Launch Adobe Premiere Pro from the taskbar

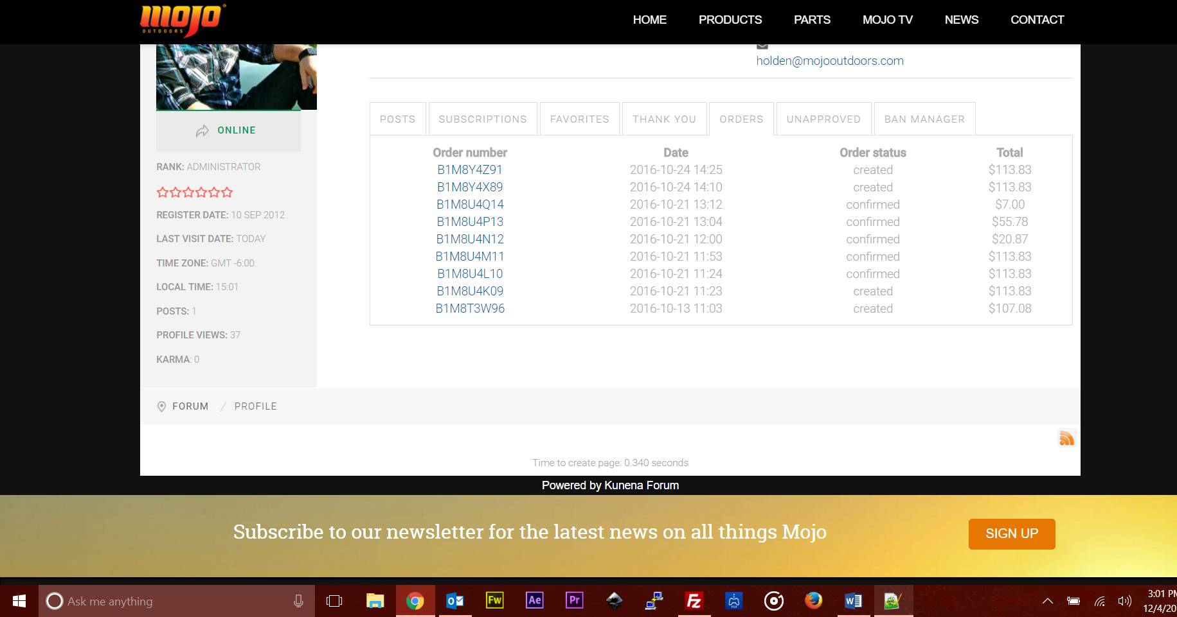(x=575, y=600)
